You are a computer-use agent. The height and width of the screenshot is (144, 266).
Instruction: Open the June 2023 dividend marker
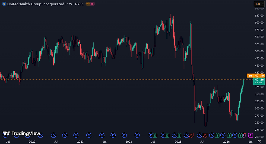pos(102,135)
